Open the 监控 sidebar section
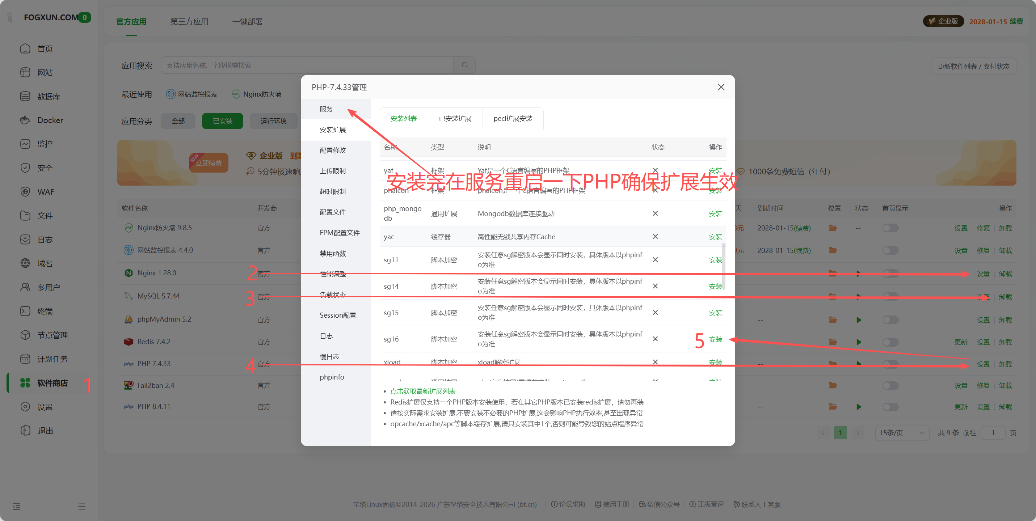Image resolution: width=1036 pixels, height=521 pixels. pyautogui.click(x=44, y=144)
